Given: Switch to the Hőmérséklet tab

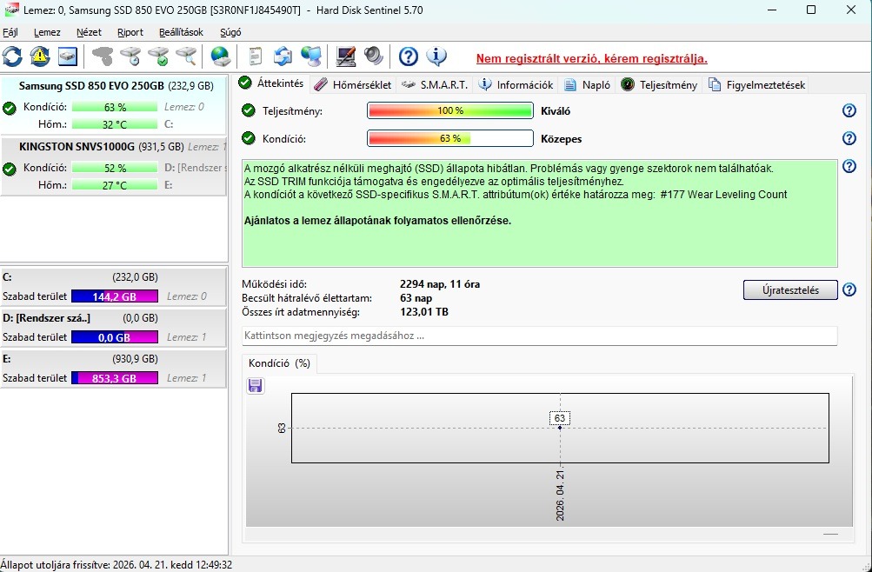Looking at the screenshot, I should (353, 84).
